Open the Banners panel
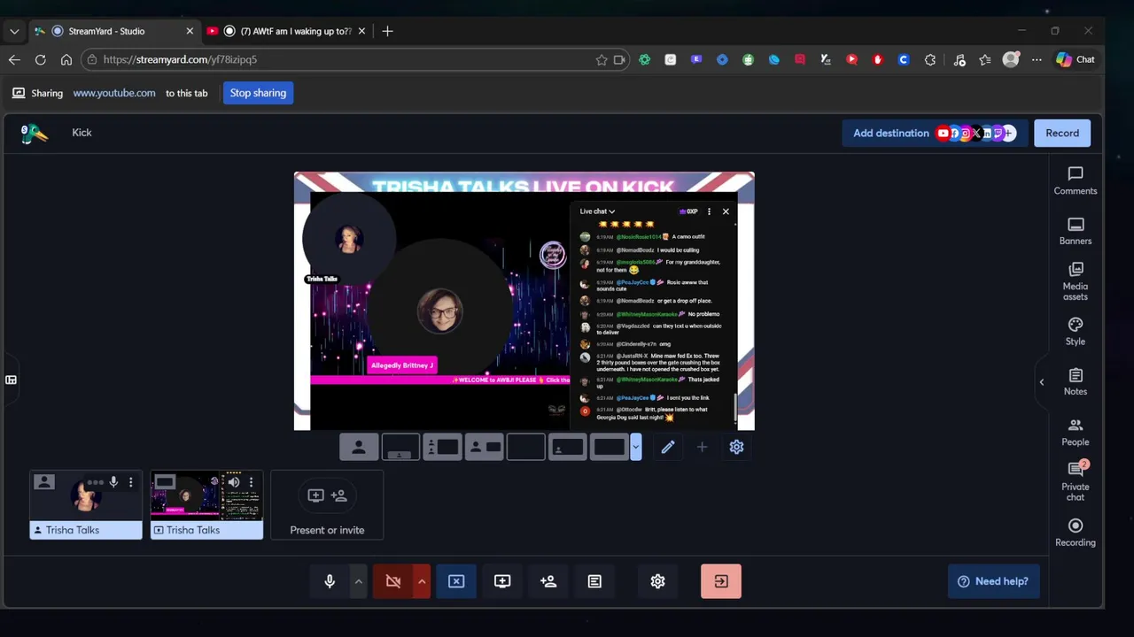1134x637 pixels. (1076, 231)
